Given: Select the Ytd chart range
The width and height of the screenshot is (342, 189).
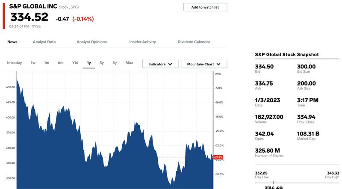Looking at the screenshot, I should pos(75,62).
